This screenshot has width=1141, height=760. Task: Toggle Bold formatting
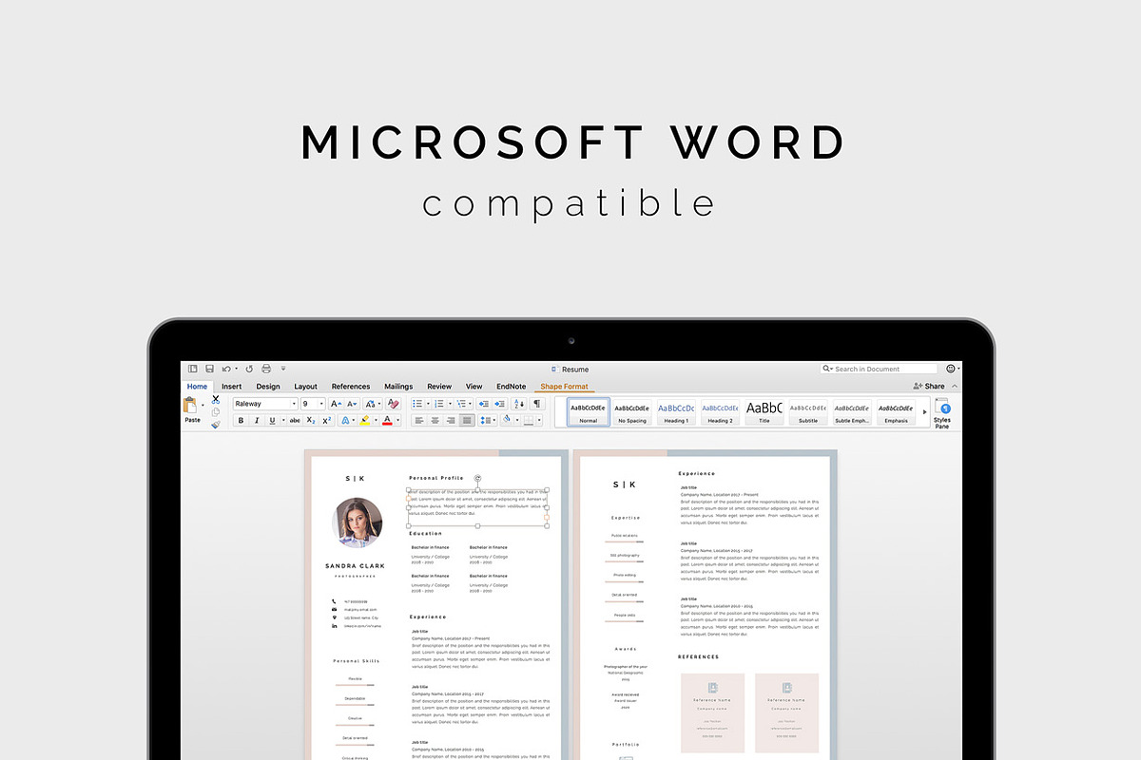(241, 420)
